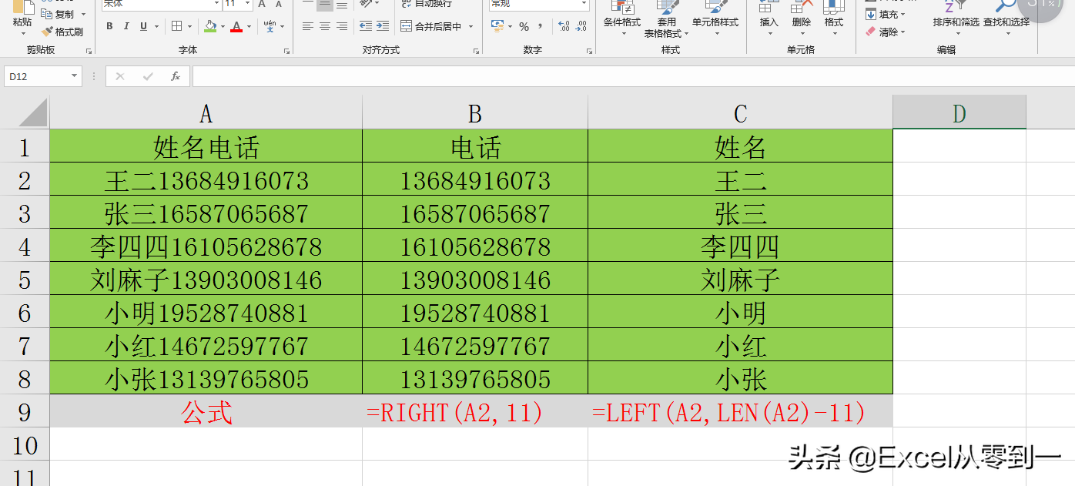Click the Bold formatting icon
Screen dimensions: 1075x486
pyautogui.click(x=109, y=26)
